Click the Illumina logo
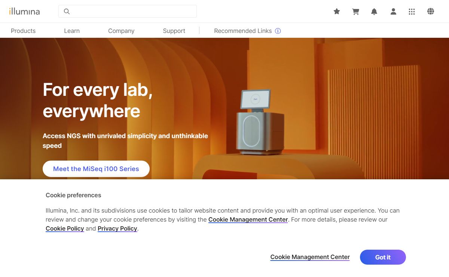The width and height of the screenshot is (449, 277). click(x=24, y=11)
